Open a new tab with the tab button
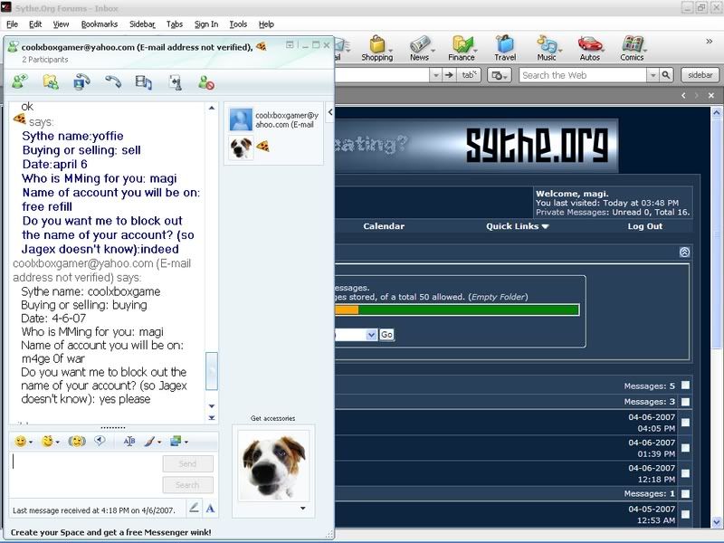This screenshot has height=543, width=724. [x=469, y=75]
